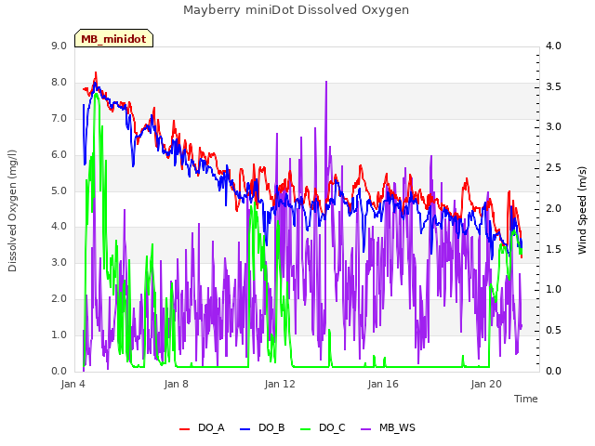
Task: Click the Jan 20 date tick label
Action: click(x=486, y=384)
